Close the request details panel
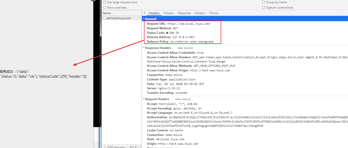The image size is (348, 148). [x=144, y=13]
